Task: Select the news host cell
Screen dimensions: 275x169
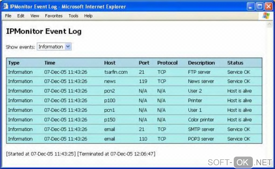Action: pos(110,81)
